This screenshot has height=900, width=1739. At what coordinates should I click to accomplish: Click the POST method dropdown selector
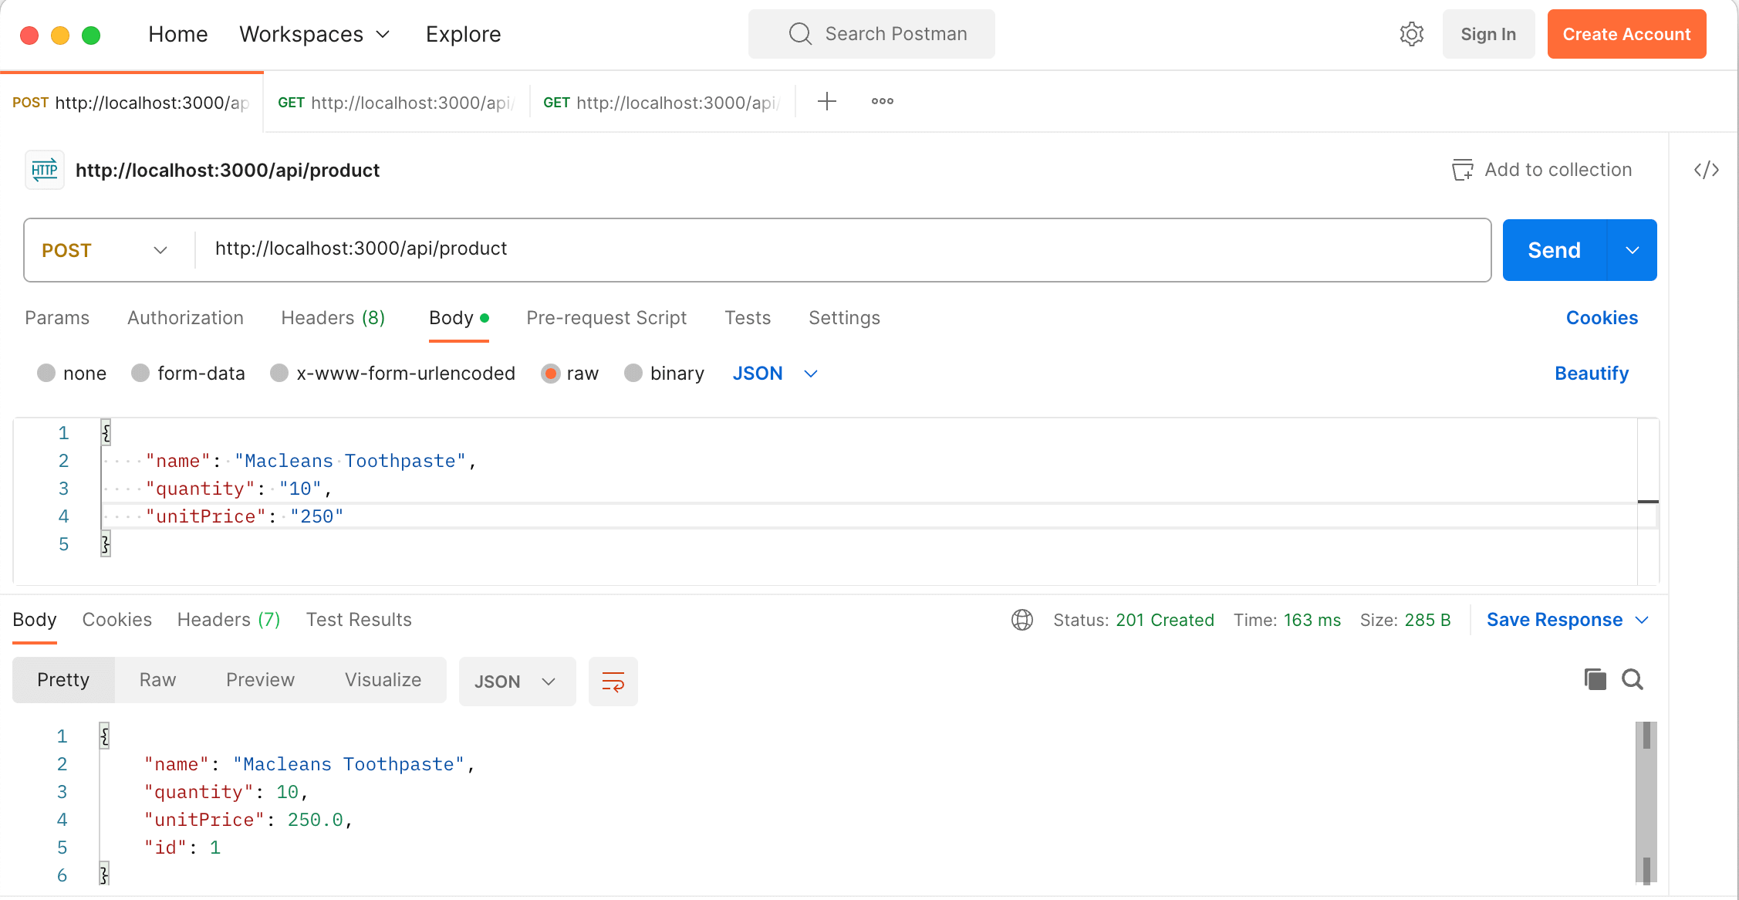point(102,249)
